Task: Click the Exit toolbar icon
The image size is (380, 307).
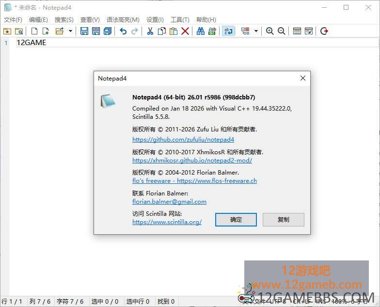Action: 324,31
